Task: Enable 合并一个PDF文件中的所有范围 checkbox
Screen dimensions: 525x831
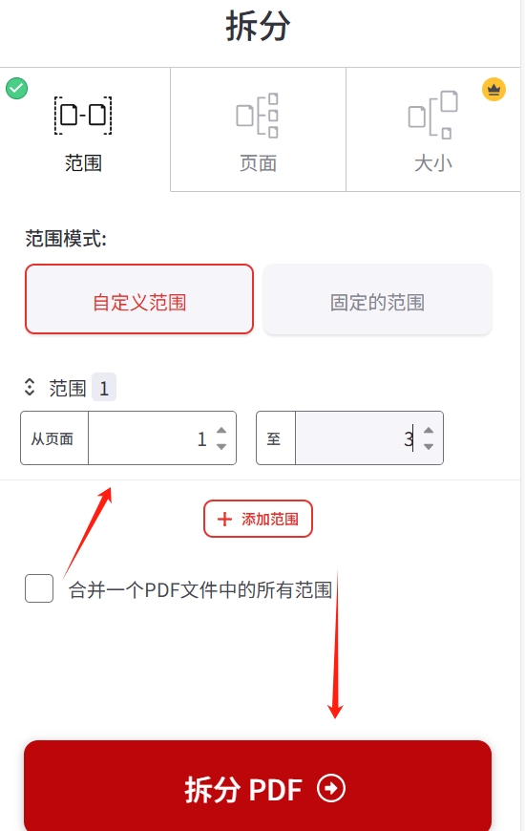Action: pos(39,588)
